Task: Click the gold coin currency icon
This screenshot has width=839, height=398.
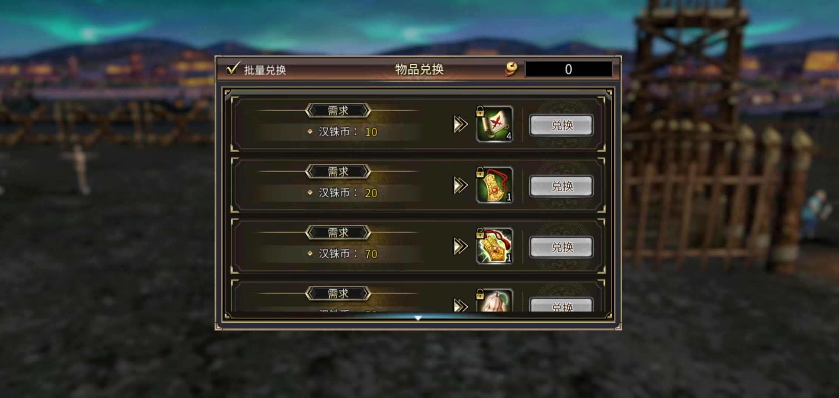Action: [x=512, y=69]
